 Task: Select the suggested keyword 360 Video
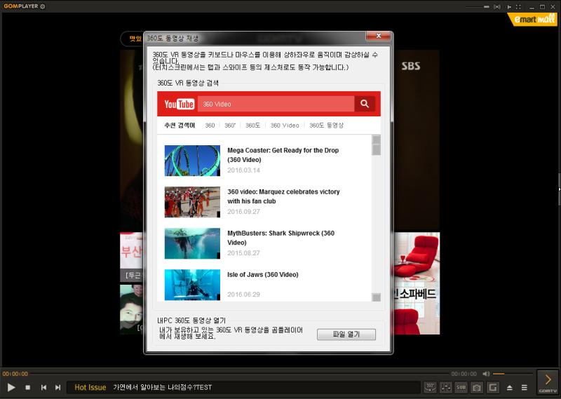click(285, 126)
